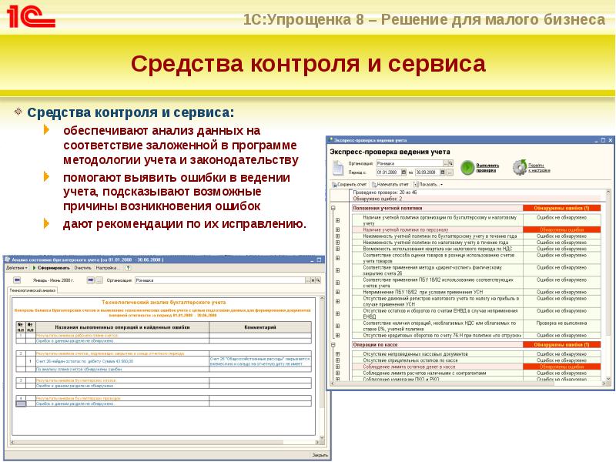The width and height of the screenshot is (616, 462).
Task: Click magnifier icon in analysis window organization field
Action: click(318, 280)
